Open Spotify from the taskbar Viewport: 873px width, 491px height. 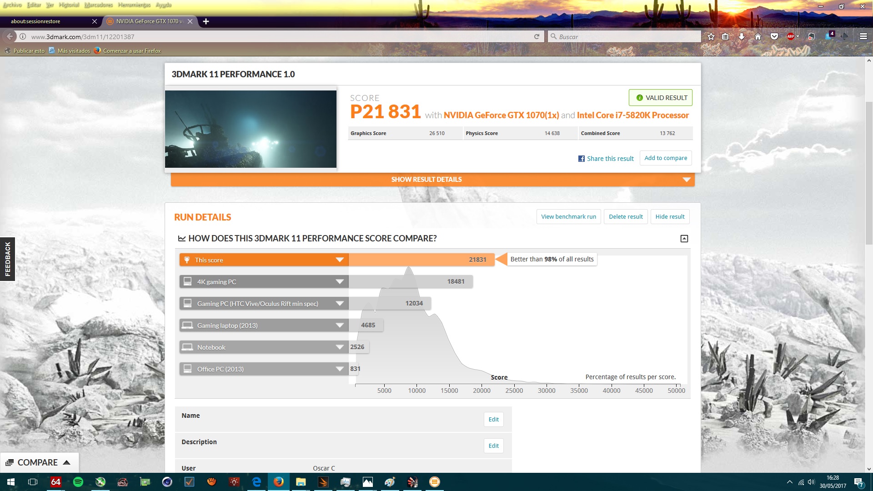(78, 482)
